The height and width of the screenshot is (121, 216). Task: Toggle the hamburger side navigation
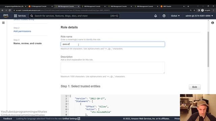(x=3, y=23)
